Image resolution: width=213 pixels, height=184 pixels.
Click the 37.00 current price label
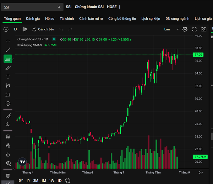point(198,55)
